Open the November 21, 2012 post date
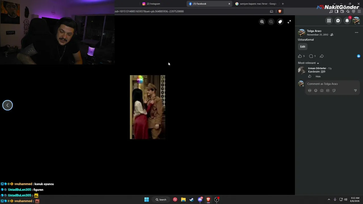 point(317,35)
